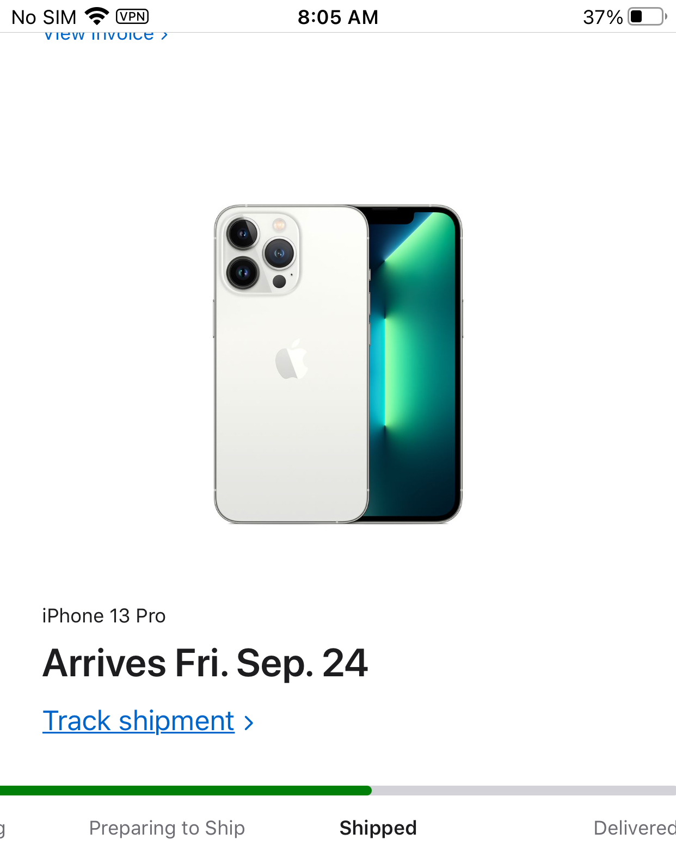Open the View invoice link
Viewport: 676px width, 864px height.
(99, 36)
